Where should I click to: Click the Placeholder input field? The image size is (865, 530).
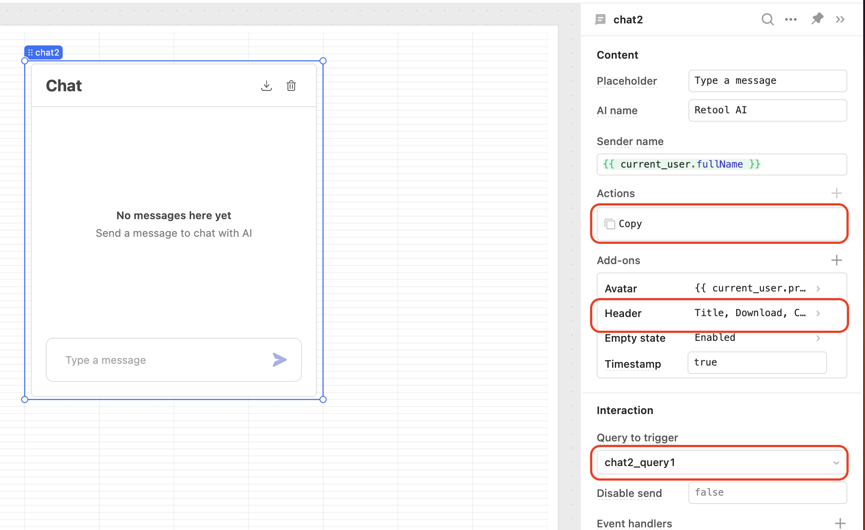pyautogui.click(x=767, y=81)
